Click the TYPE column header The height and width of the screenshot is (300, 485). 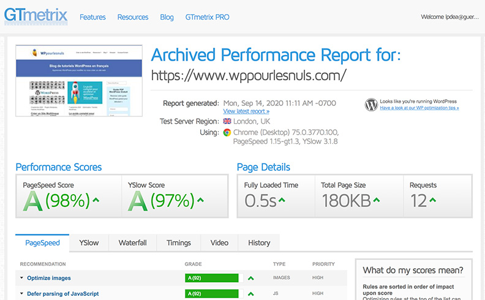point(279,264)
